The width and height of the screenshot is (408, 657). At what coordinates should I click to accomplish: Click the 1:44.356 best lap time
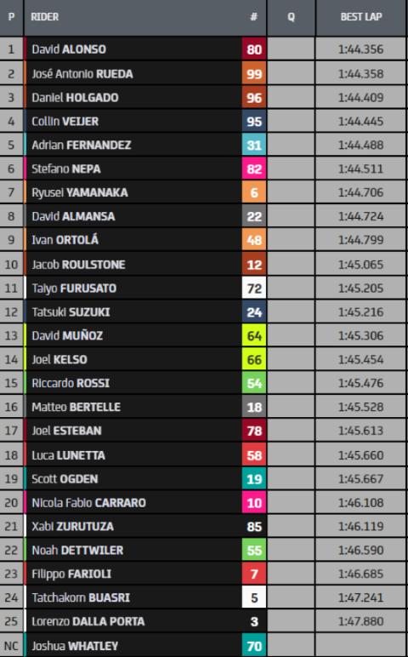360,49
